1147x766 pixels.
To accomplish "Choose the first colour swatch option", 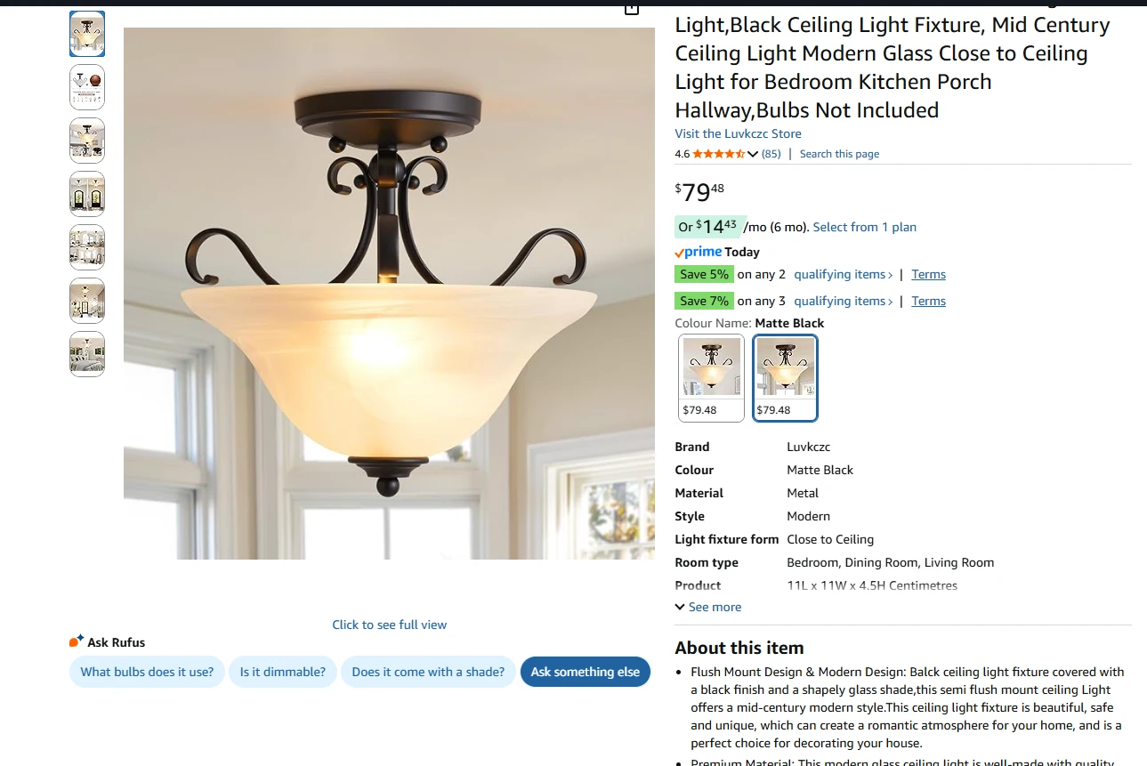I will [x=711, y=377].
